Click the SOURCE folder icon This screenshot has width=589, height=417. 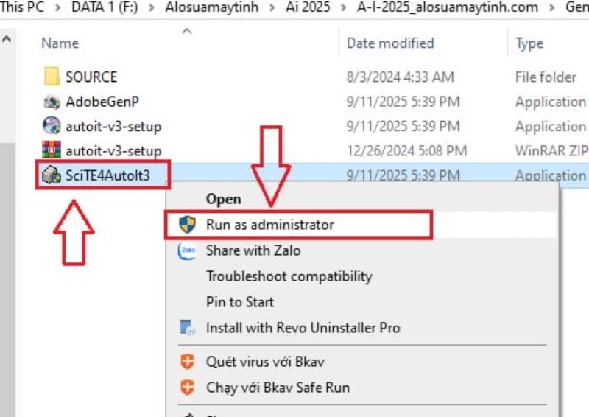[x=52, y=77]
